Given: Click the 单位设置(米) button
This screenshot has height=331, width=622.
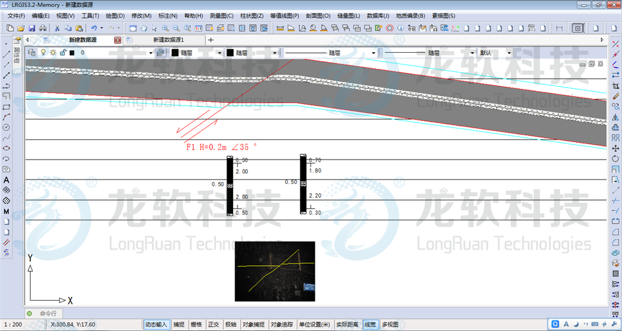Looking at the screenshot, I should tap(315, 324).
